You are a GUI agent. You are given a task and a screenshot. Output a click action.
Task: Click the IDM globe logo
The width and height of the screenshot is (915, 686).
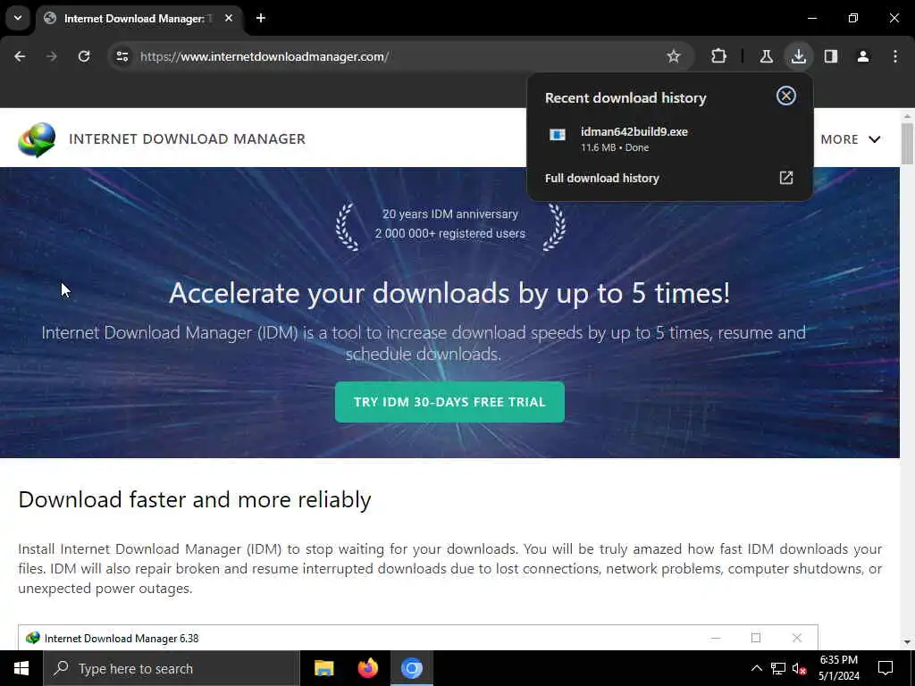pos(37,139)
